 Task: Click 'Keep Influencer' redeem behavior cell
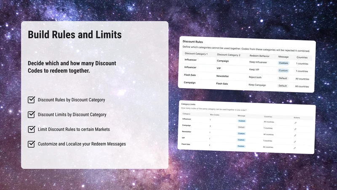coord(258,62)
